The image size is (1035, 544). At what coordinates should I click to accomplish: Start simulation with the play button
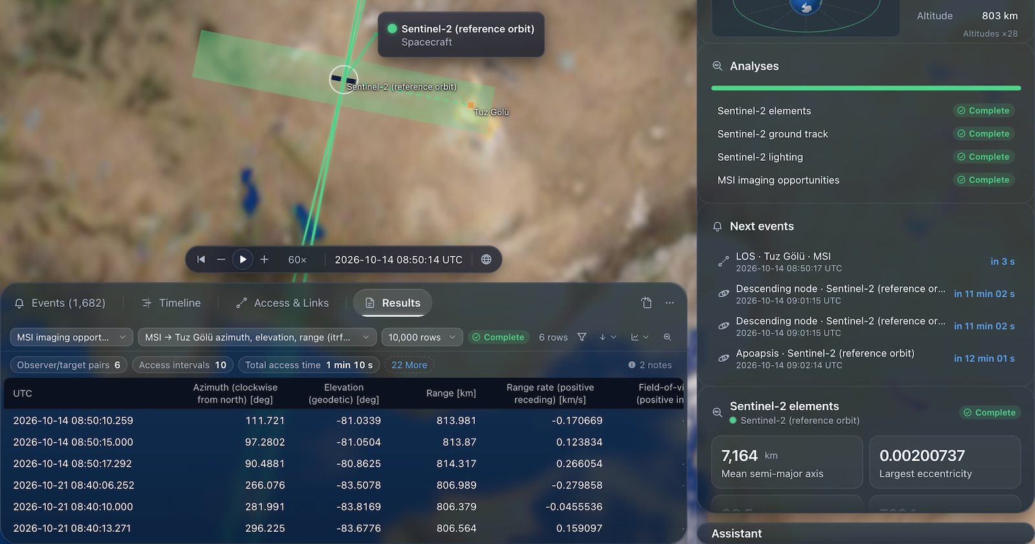(x=243, y=259)
